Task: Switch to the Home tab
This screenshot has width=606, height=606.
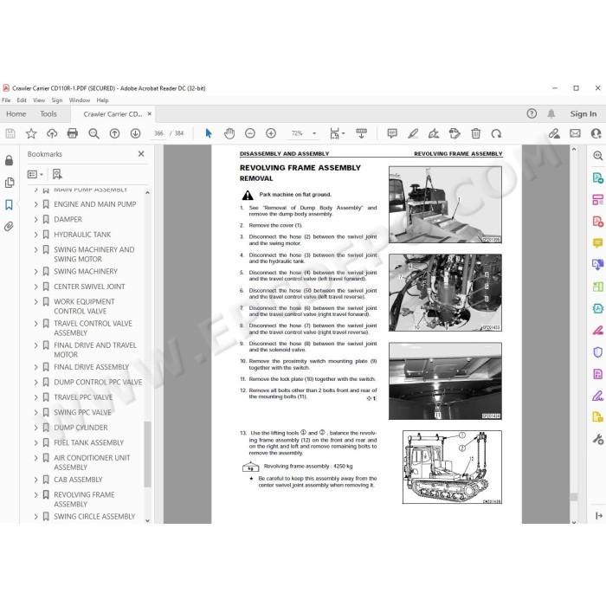Action: point(16,114)
